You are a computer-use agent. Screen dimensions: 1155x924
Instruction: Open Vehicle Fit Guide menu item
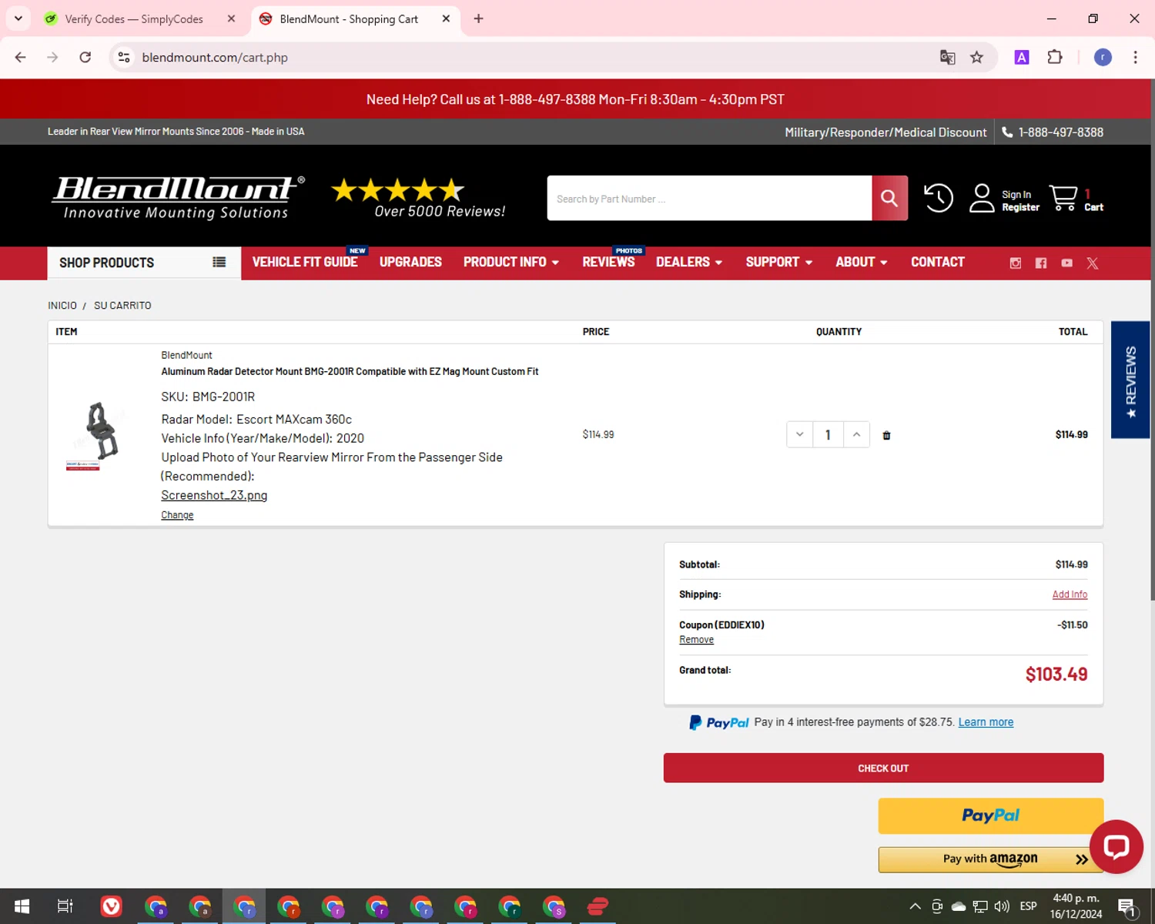305,263
